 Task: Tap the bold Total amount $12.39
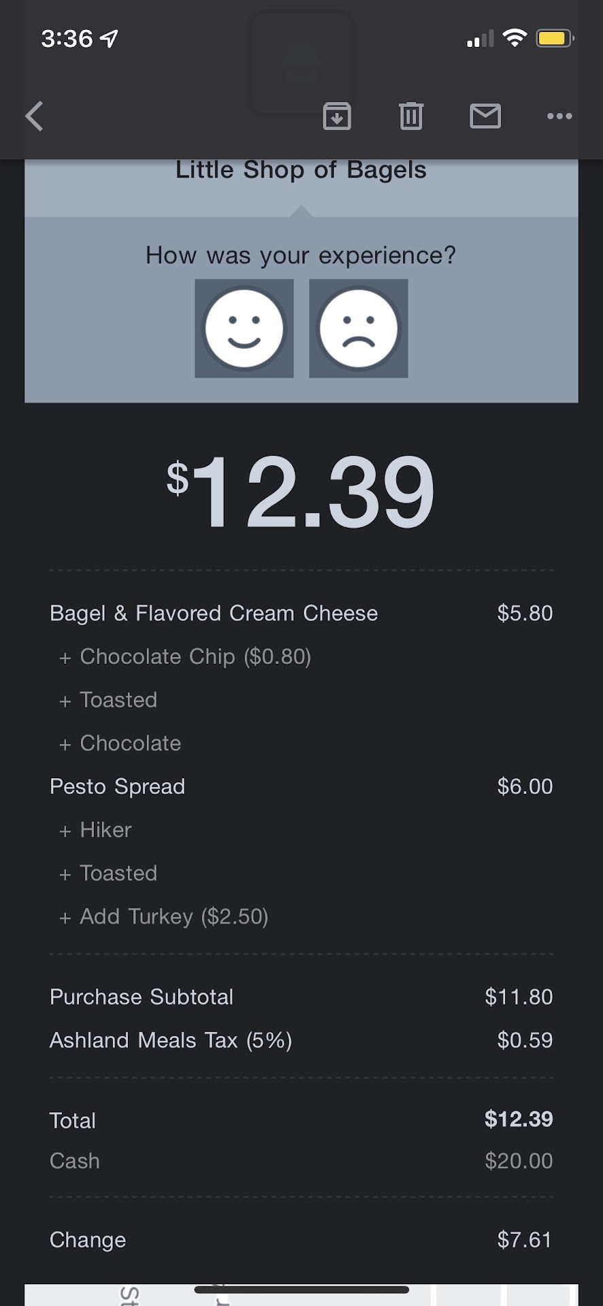[518, 1120]
